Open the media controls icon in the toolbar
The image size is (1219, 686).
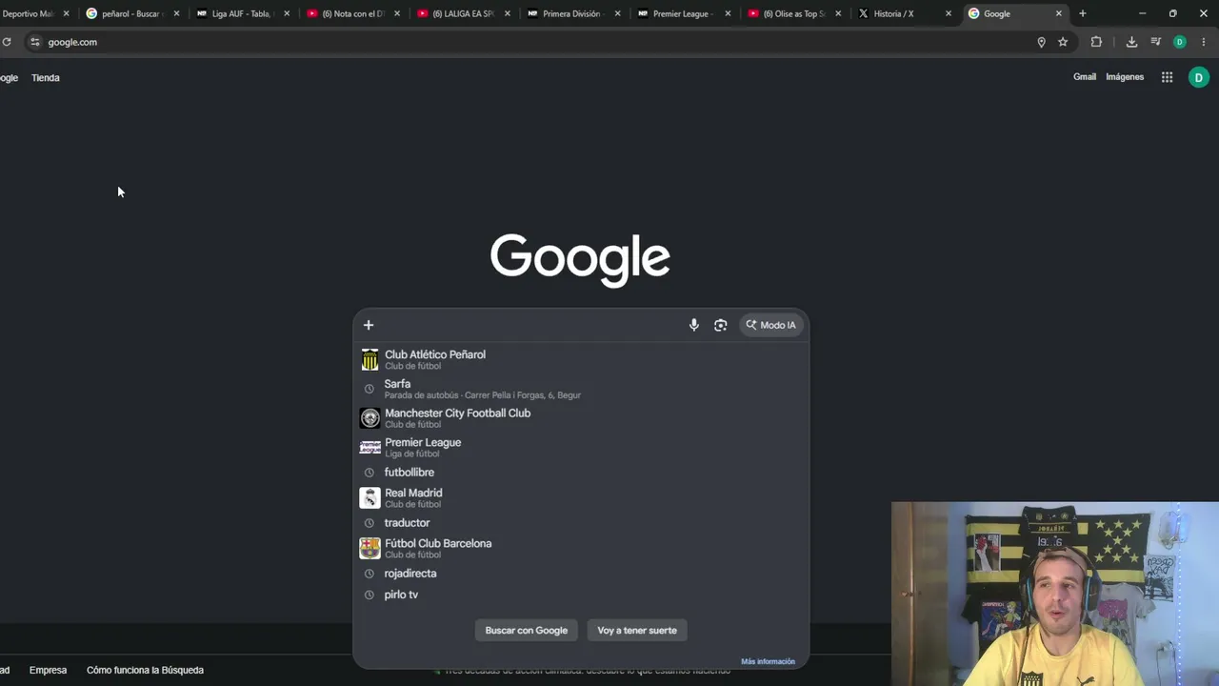point(1156,42)
